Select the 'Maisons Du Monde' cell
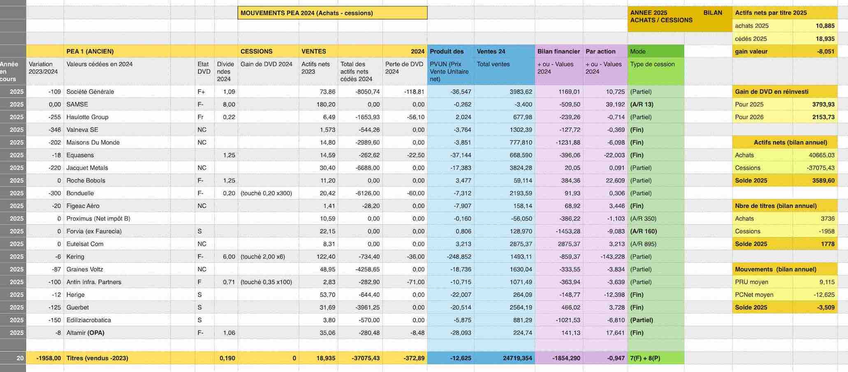The width and height of the screenshot is (848, 372). pos(117,143)
